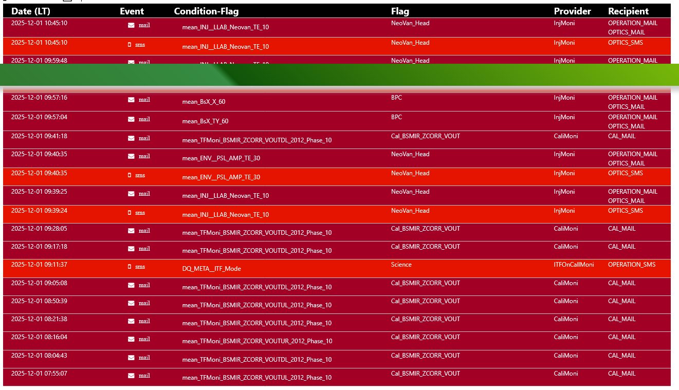This screenshot has width=679, height=390.
Task: Click the sms phone icon for 09:40:35
Action: tap(130, 175)
